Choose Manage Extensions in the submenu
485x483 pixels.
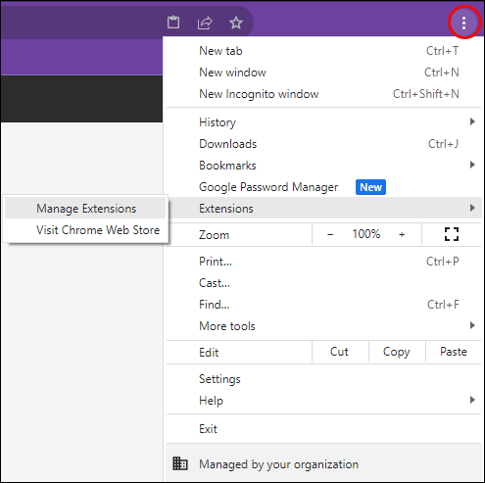coord(85,209)
